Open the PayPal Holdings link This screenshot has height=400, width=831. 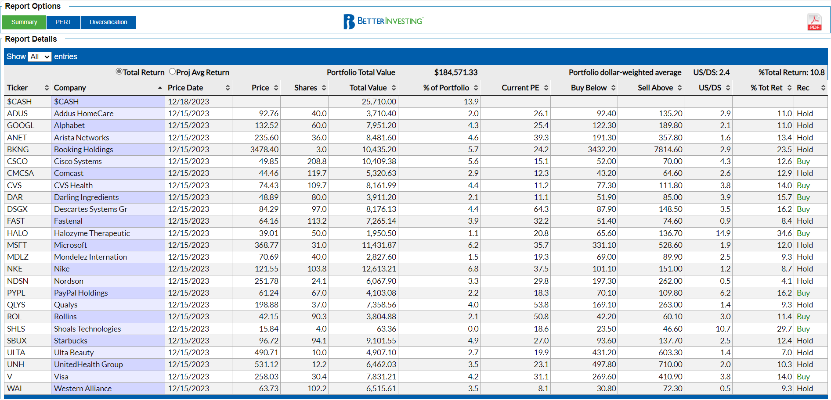coord(81,293)
